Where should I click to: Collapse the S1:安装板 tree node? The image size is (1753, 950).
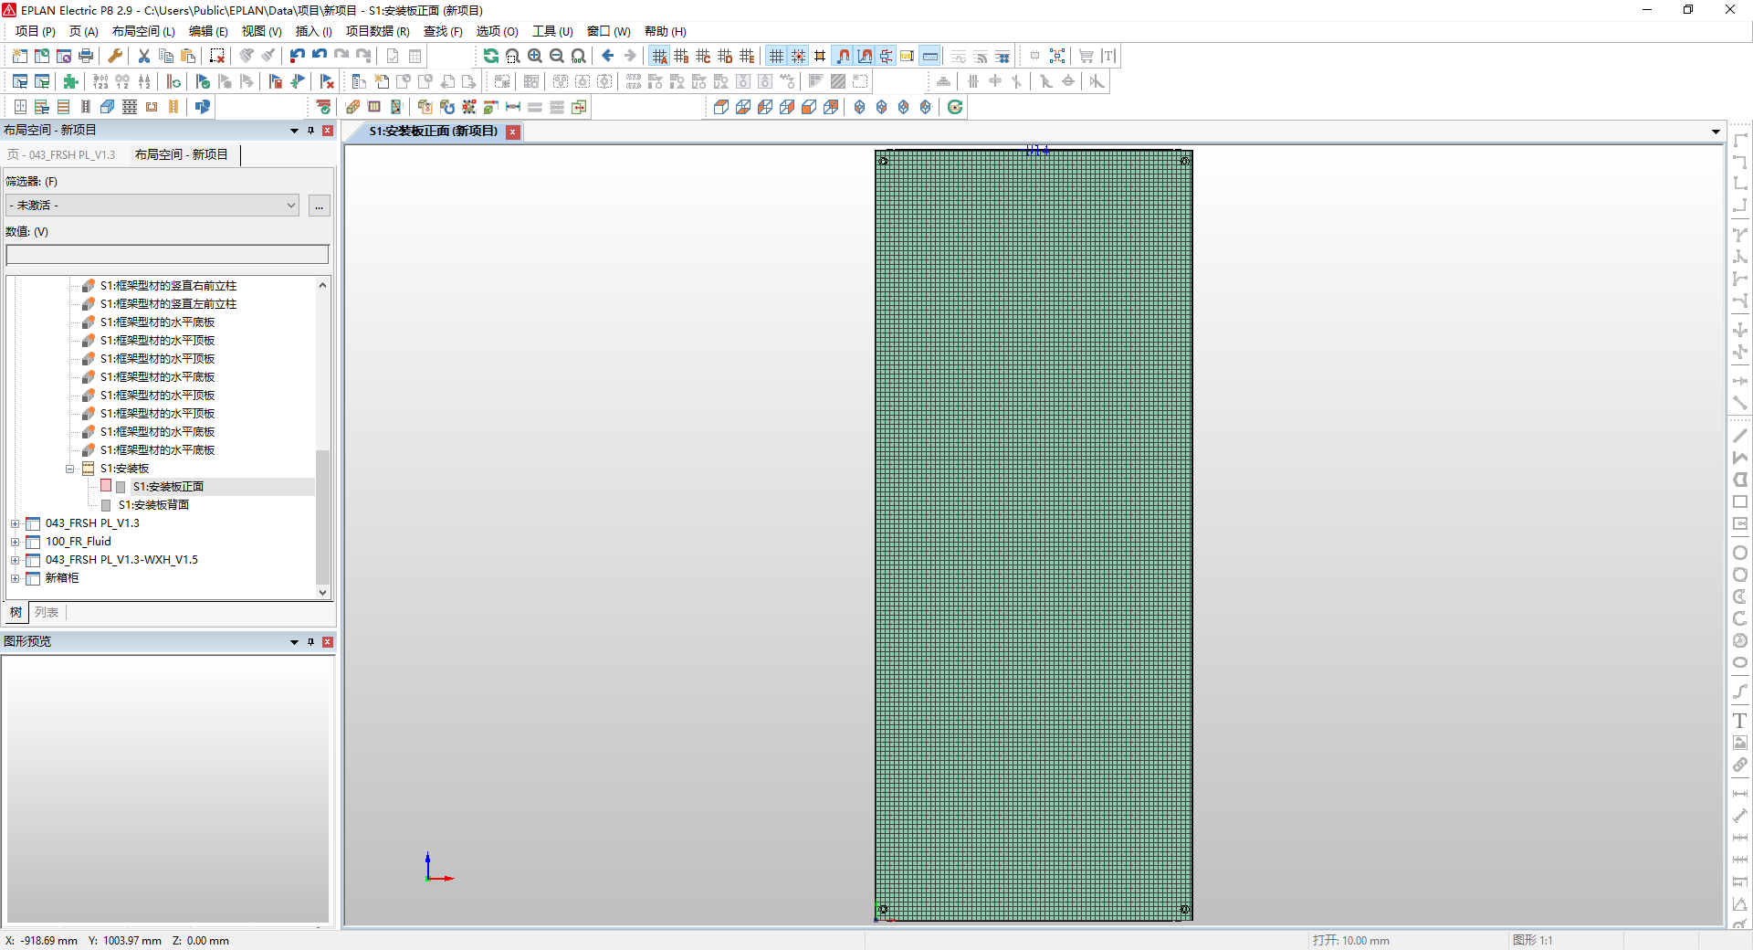(70, 469)
